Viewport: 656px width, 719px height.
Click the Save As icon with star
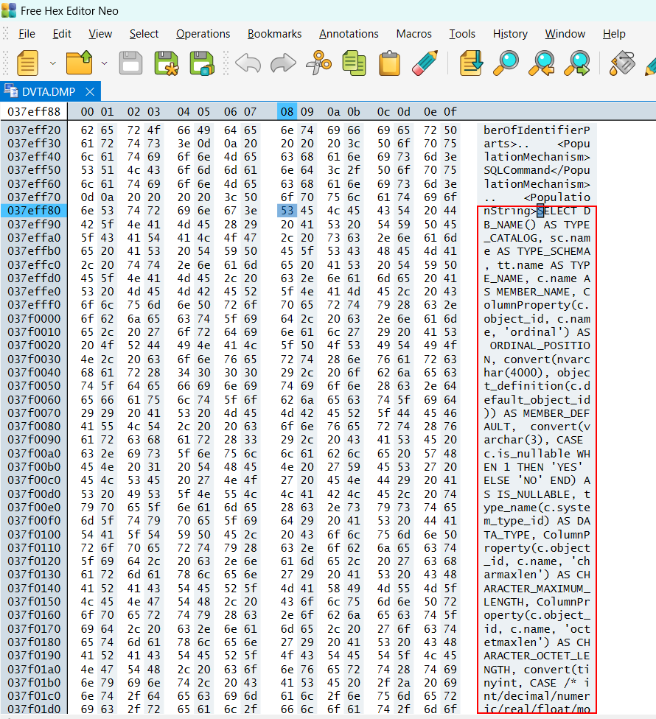[x=167, y=63]
